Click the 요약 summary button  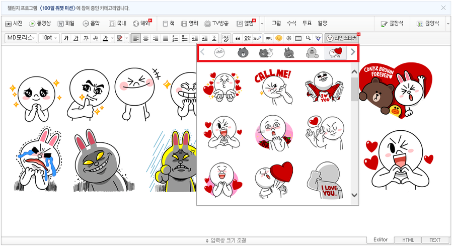(247, 38)
